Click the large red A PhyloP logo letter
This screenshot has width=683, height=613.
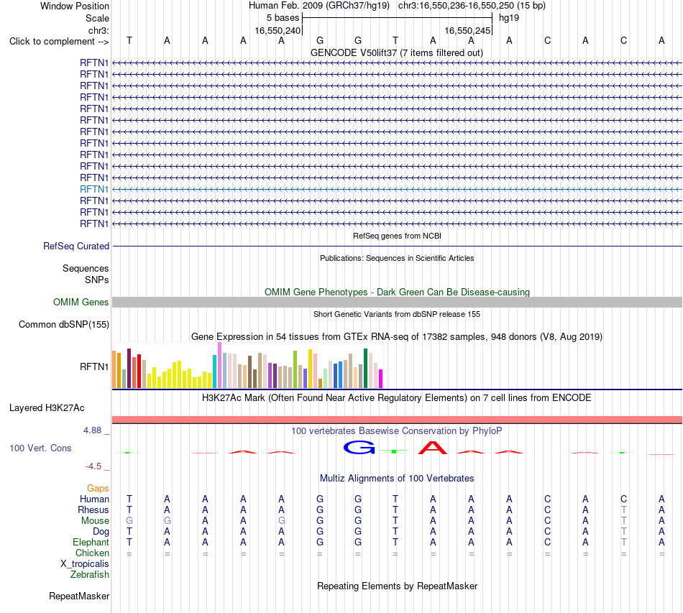point(433,448)
